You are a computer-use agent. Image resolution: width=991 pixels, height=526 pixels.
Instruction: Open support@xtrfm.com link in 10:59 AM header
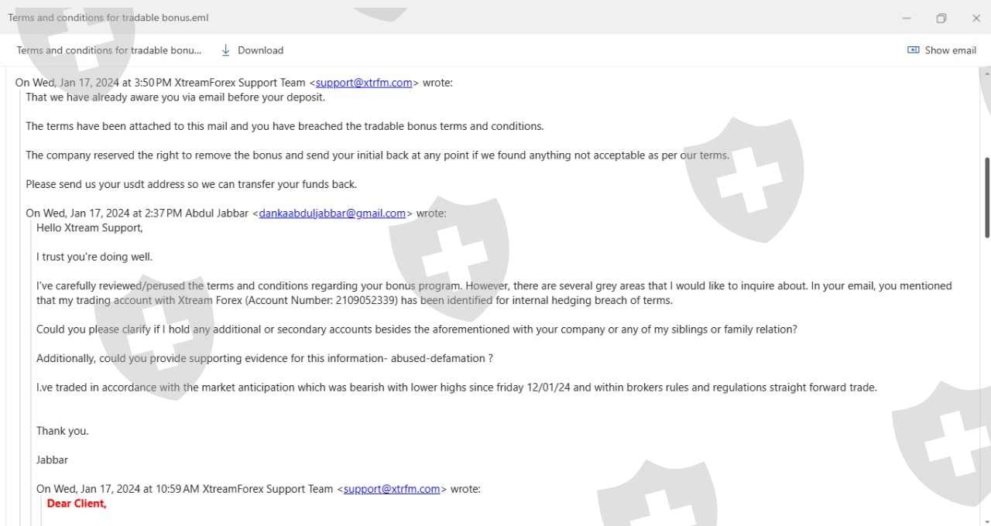[392, 489]
